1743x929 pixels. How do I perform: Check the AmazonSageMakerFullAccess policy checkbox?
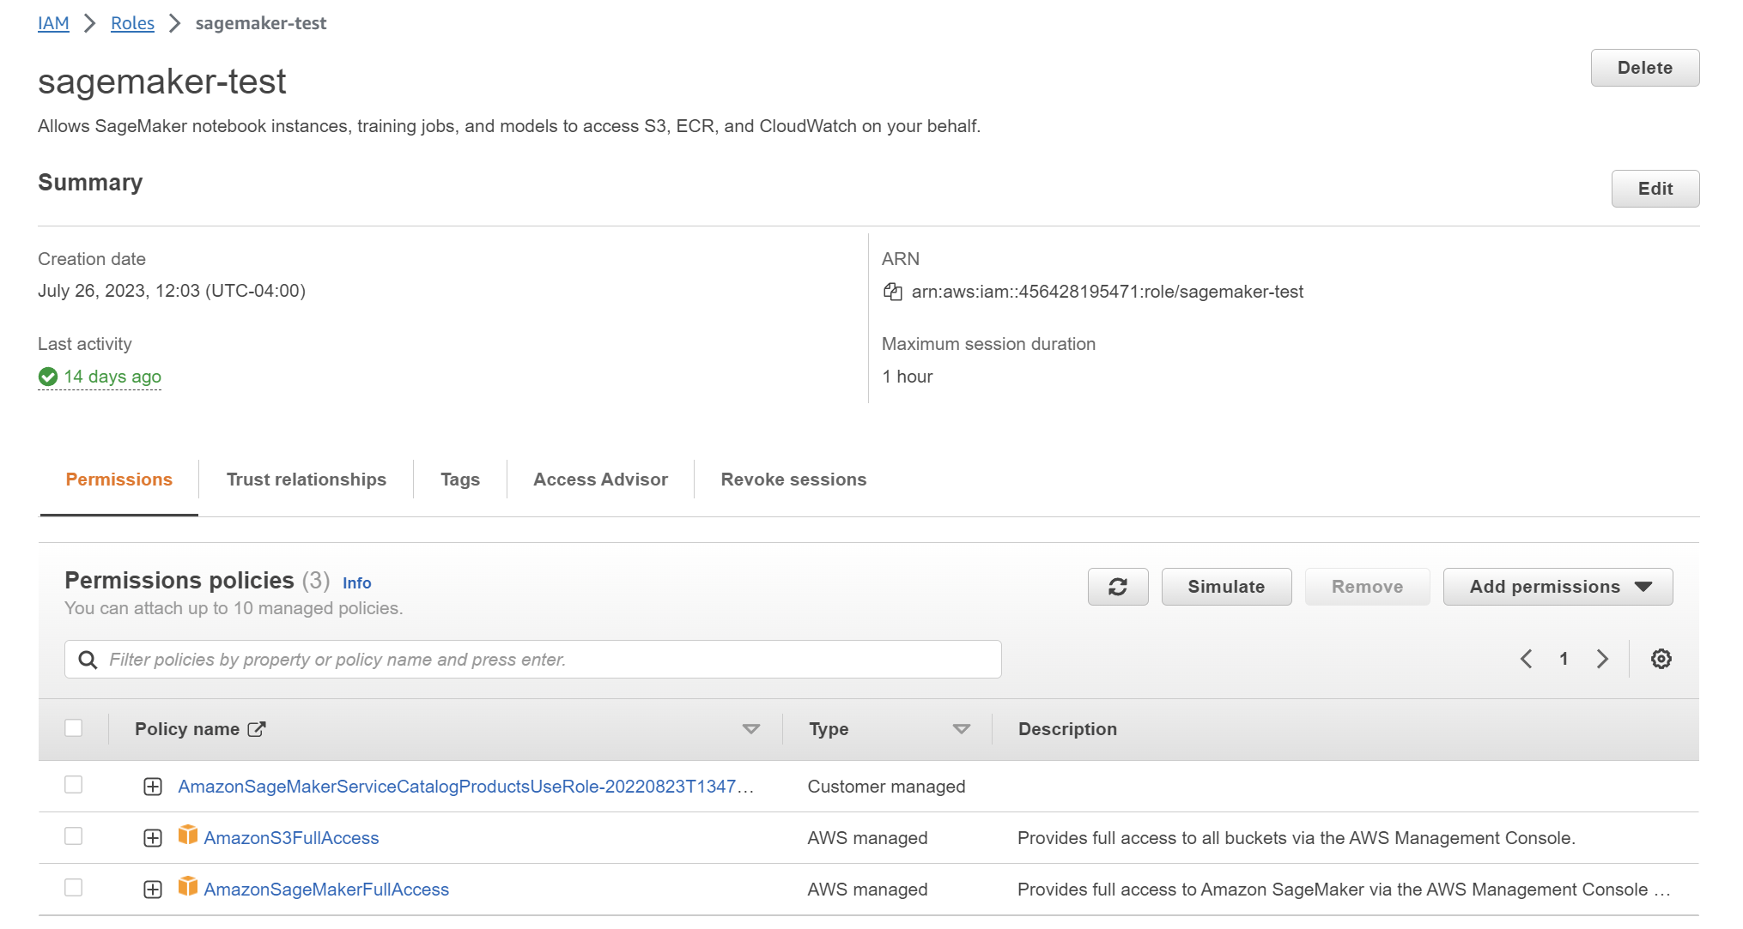[x=74, y=888]
